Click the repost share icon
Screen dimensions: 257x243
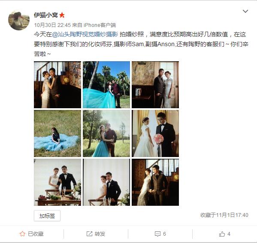point(89,234)
